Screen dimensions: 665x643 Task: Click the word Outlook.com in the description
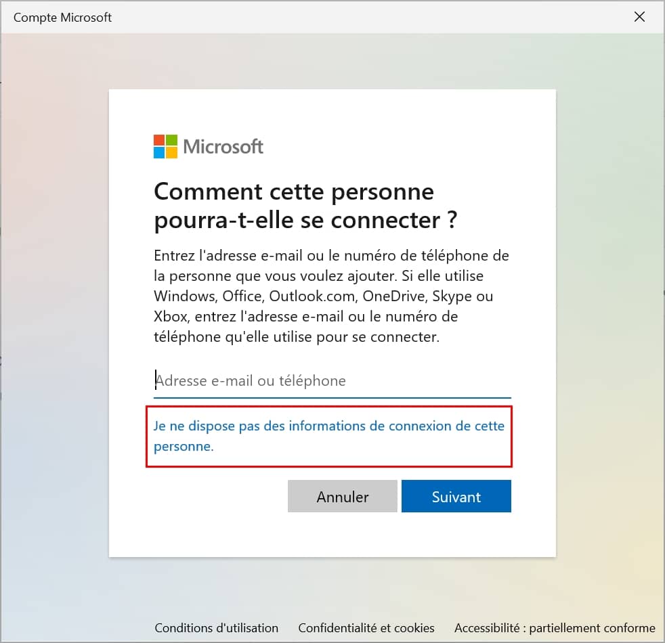point(313,296)
